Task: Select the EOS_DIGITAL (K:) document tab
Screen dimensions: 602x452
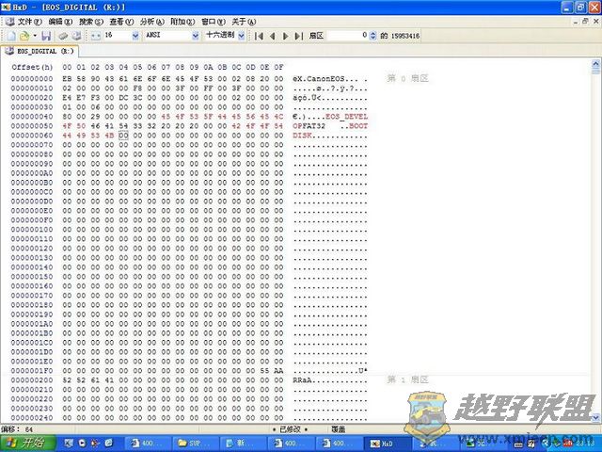Action: click(41, 50)
